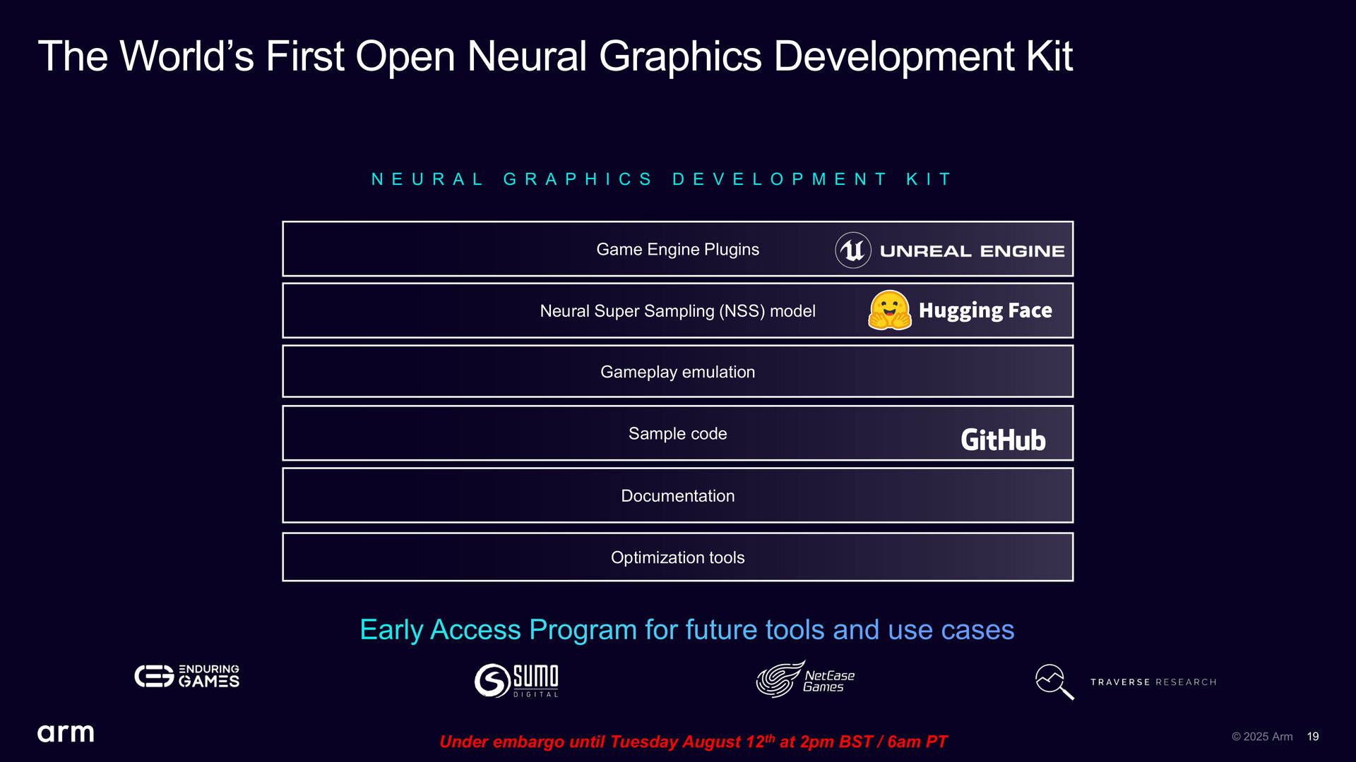Click the Hugging Face emoji logo
The width and height of the screenshot is (1356, 762).
click(x=890, y=310)
